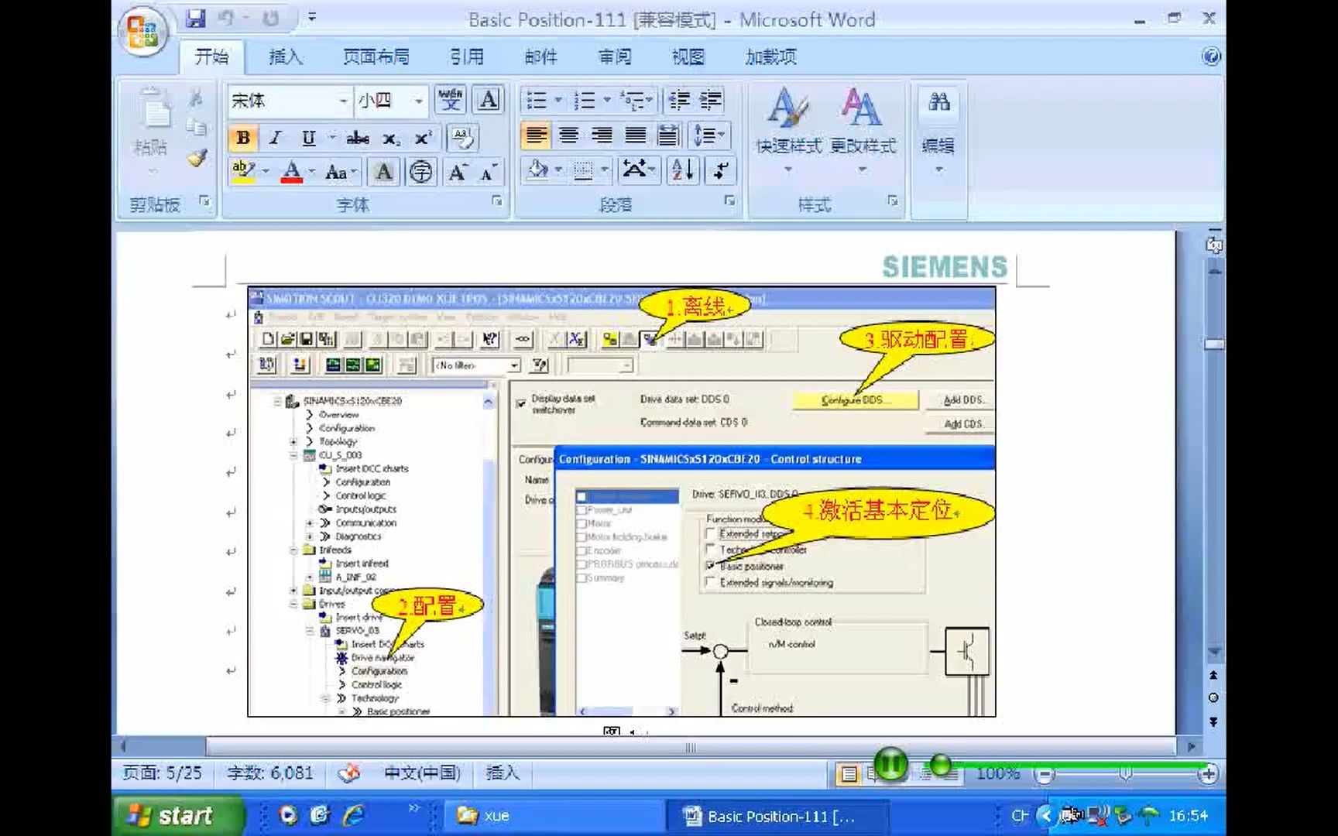Image resolution: width=1338 pixels, height=836 pixels.
Task: Toggle the ruler above the scrollbar
Action: click(1214, 246)
